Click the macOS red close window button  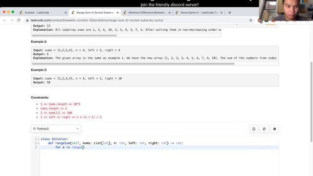pyautogui.click(x=4, y=12)
